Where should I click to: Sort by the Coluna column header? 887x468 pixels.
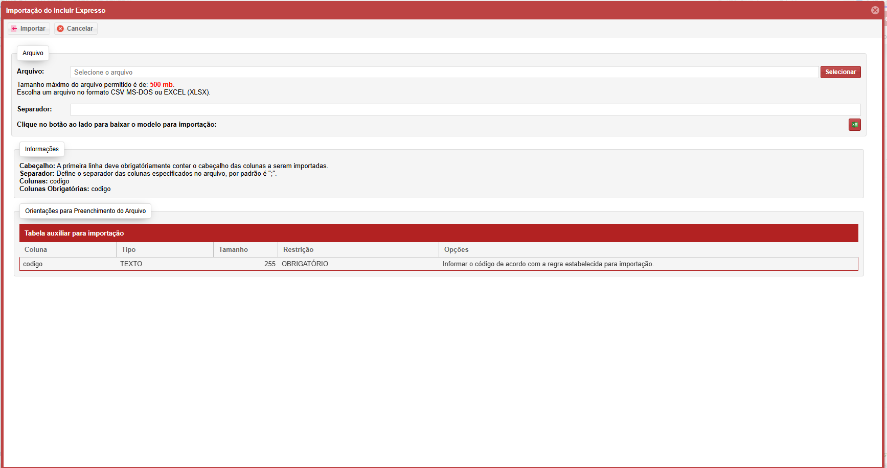pyautogui.click(x=36, y=250)
